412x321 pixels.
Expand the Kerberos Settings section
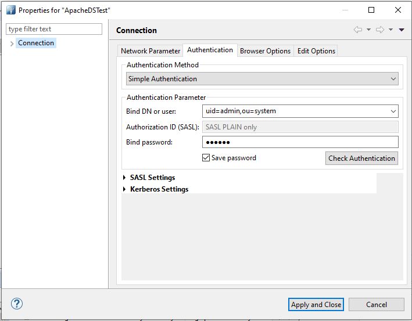pyautogui.click(x=124, y=189)
